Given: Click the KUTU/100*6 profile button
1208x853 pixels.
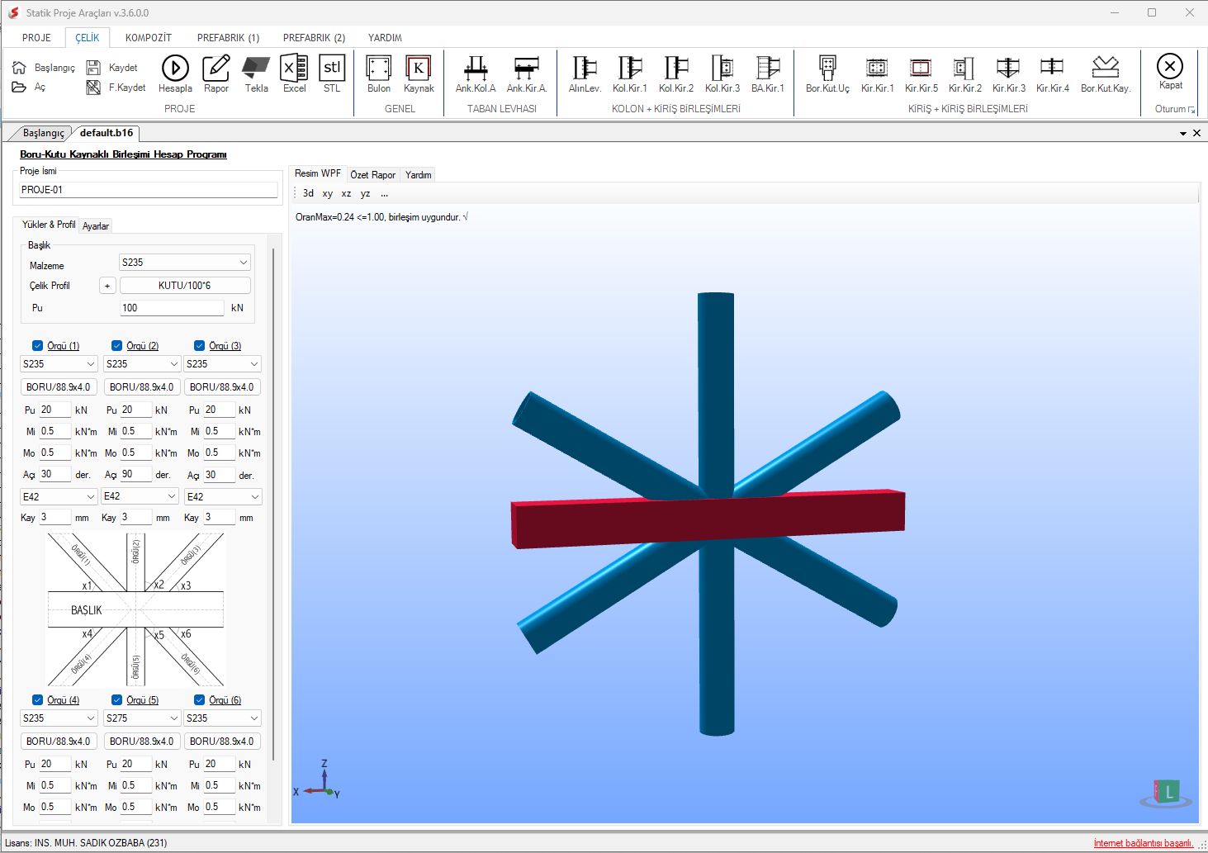Looking at the screenshot, I should [185, 286].
